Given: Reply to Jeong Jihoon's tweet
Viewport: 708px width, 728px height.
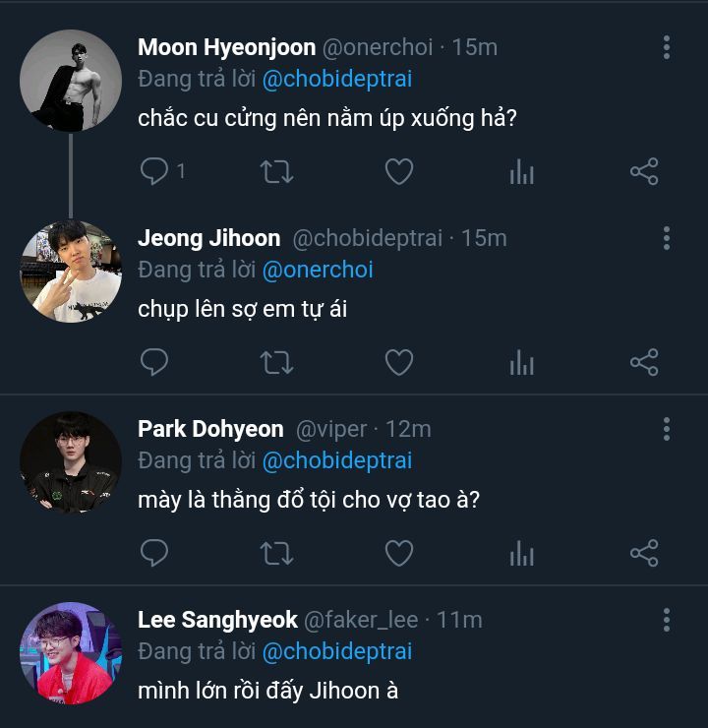Looking at the screenshot, I should click(x=154, y=363).
